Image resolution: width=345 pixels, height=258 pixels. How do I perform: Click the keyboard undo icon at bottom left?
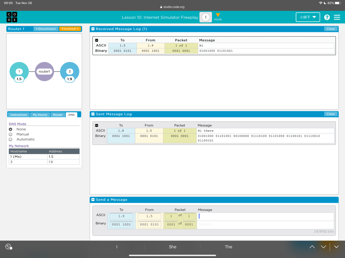coord(9,247)
